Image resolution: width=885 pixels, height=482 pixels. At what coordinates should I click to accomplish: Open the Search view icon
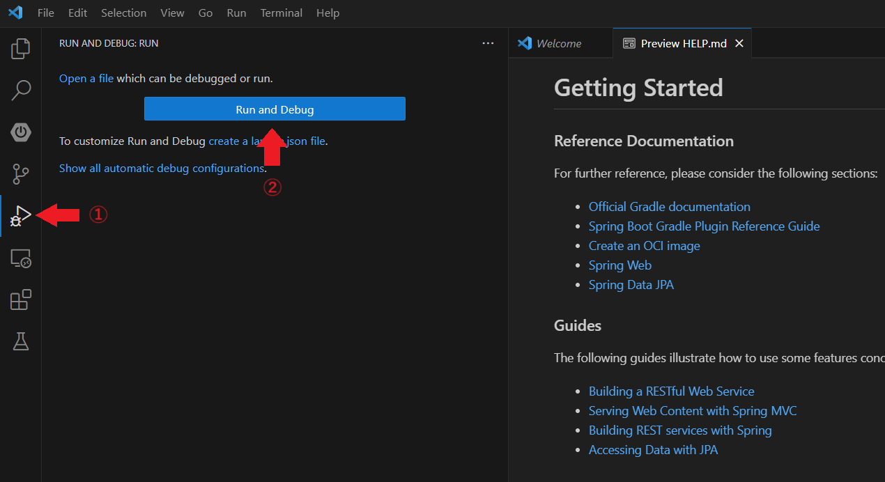[x=21, y=90]
